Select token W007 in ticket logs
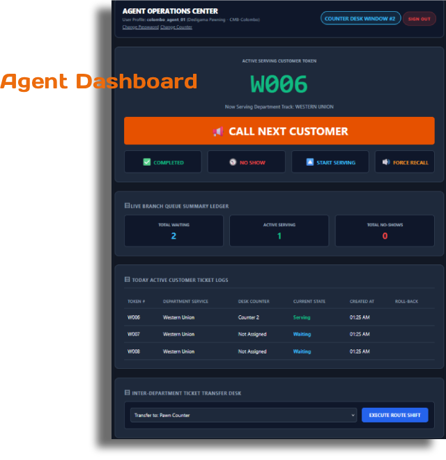Viewport: 446px width, 460px height. click(x=134, y=334)
